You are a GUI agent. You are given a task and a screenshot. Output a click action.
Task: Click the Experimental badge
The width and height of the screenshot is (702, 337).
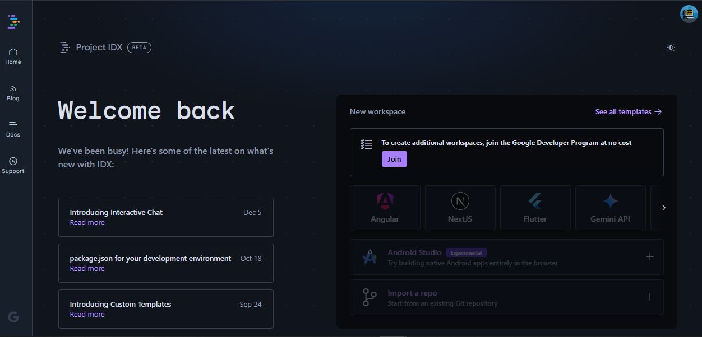(467, 252)
